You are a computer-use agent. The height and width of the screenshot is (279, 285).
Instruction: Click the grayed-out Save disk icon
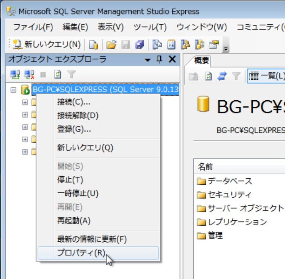126,44
